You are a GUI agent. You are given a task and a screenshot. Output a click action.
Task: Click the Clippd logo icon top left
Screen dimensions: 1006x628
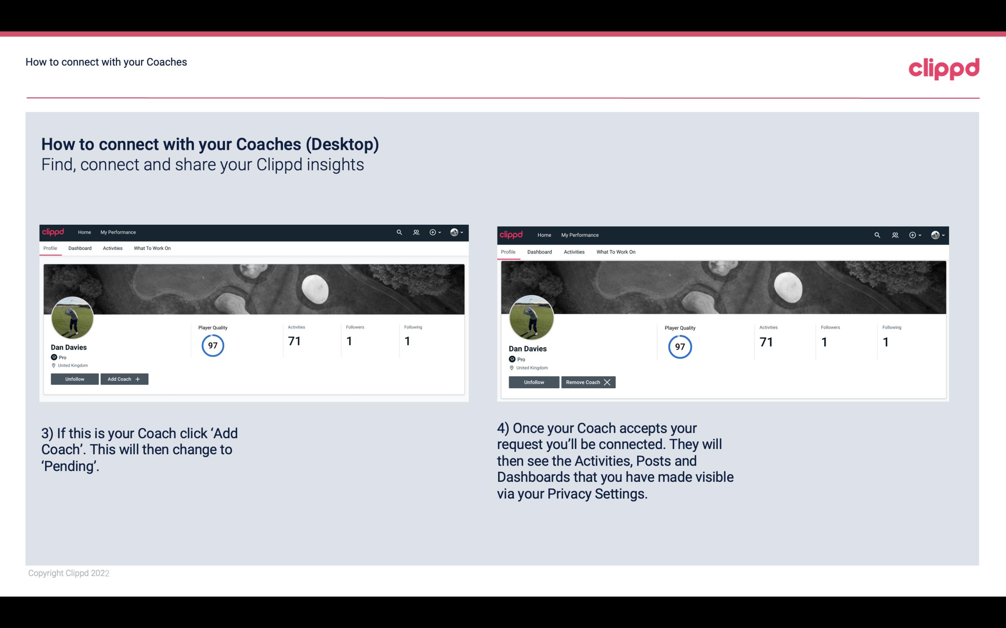[54, 232]
